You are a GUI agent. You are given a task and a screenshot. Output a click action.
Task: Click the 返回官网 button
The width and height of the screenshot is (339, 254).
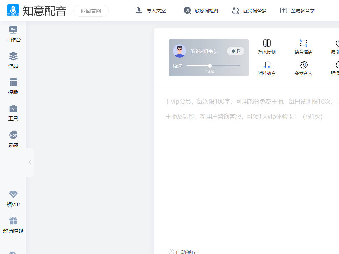click(91, 11)
